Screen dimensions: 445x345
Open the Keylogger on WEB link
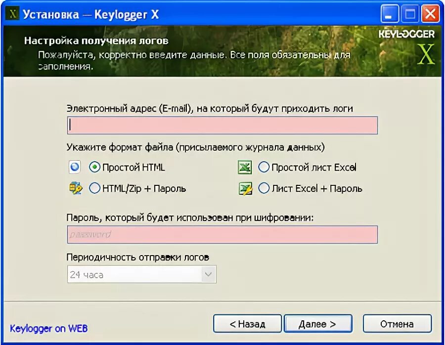[x=49, y=329]
